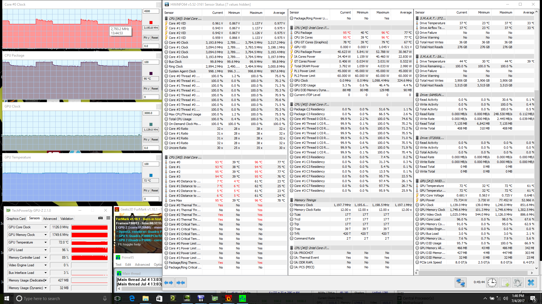Click the right arrow of HWiNFO horizontal scrollbar

(x=532, y=273)
